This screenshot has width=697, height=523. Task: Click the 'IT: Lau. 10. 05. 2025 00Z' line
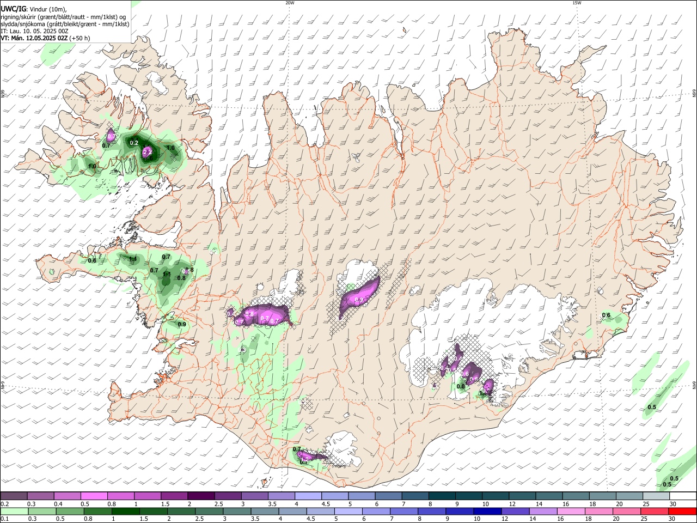click(x=34, y=31)
